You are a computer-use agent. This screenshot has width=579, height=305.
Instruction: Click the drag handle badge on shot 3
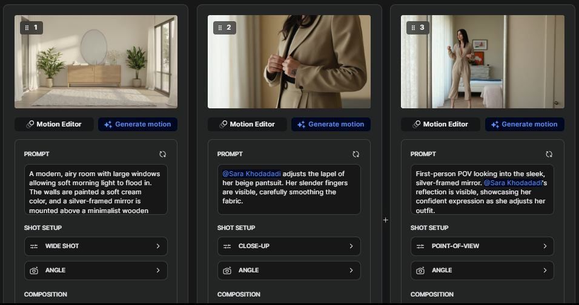coord(417,28)
